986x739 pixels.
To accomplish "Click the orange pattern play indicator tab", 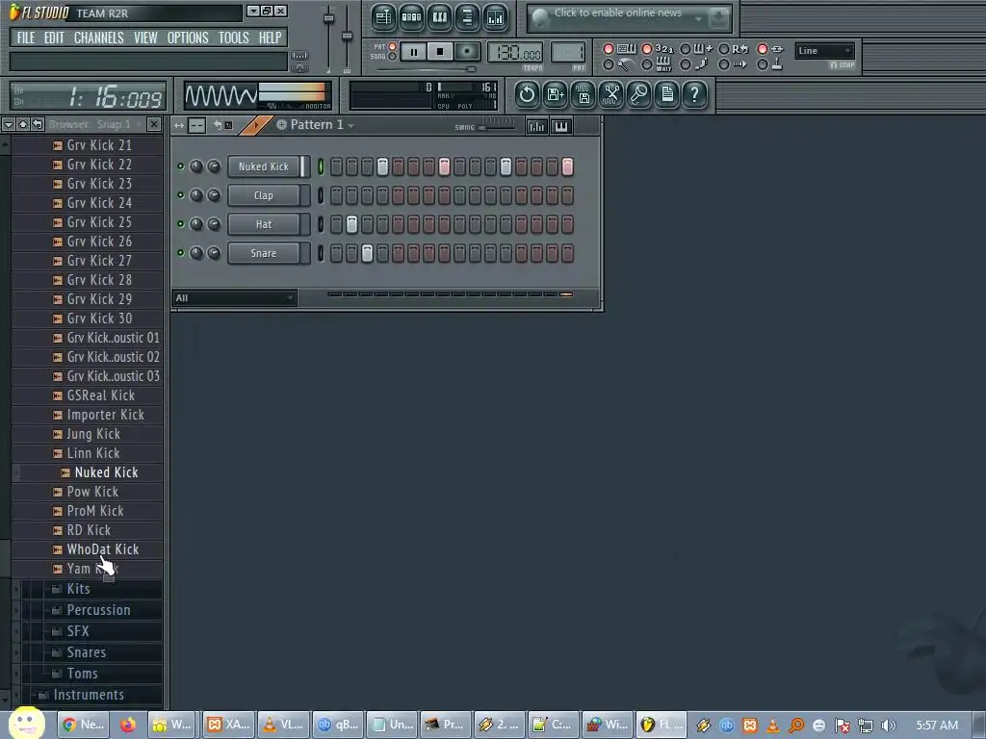I will click(x=256, y=126).
